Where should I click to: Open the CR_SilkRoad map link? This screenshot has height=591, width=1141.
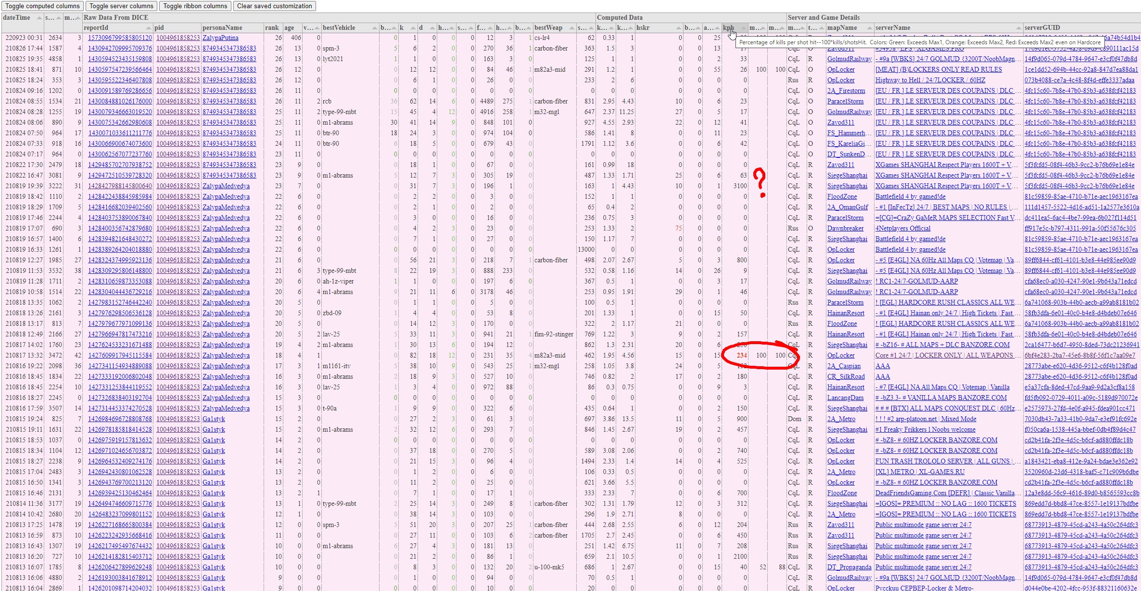(x=846, y=377)
